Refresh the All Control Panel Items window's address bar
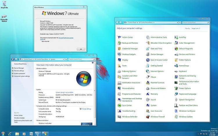 tap(180, 23)
